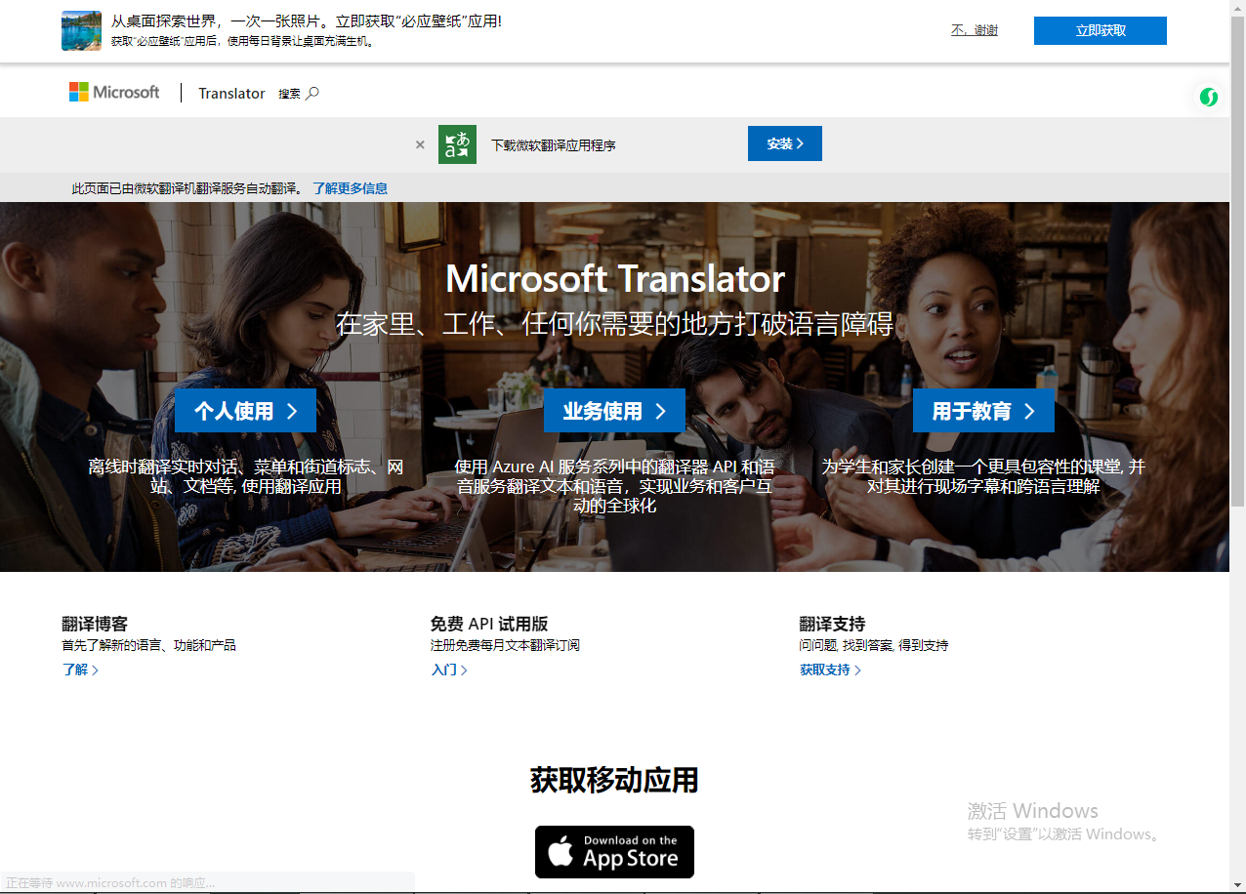The width and height of the screenshot is (1246, 894).
Task: Open the 了解 link under 翻译博客
Action: [80, 670]
